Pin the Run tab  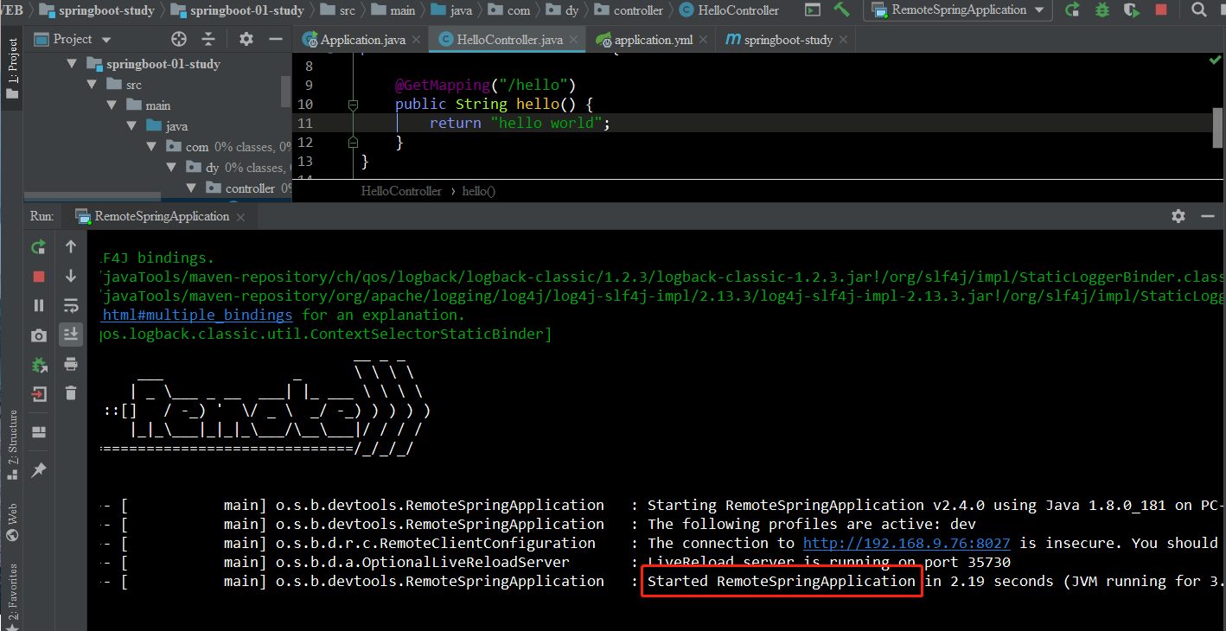pyautogui.click(x=38, y=470)
